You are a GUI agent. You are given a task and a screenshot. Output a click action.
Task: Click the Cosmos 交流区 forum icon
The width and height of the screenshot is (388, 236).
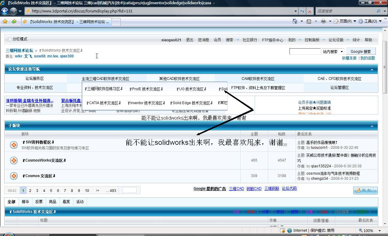coord(14,176)
